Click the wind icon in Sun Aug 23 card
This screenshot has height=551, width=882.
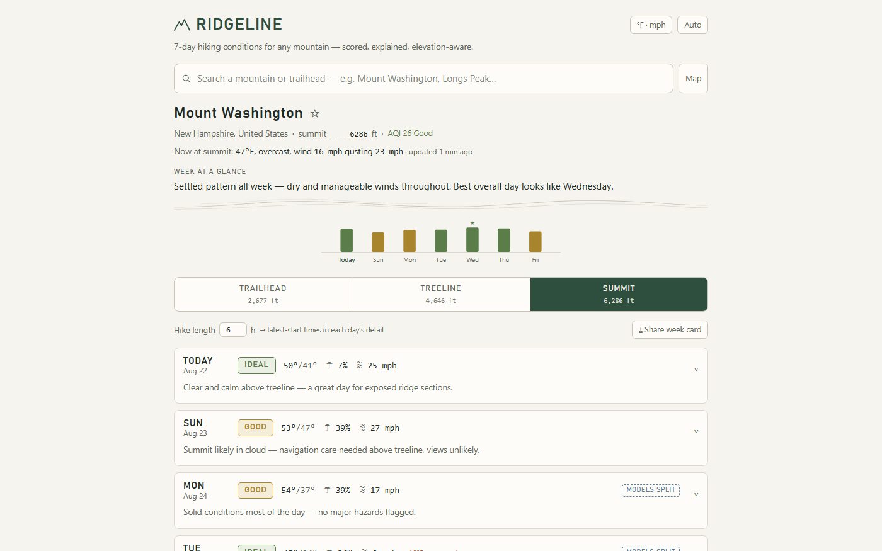point(362,428)
